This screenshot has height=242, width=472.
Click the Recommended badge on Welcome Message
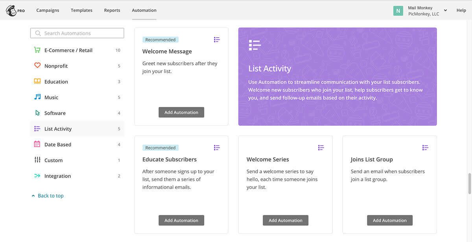click(x=160, y=40)
